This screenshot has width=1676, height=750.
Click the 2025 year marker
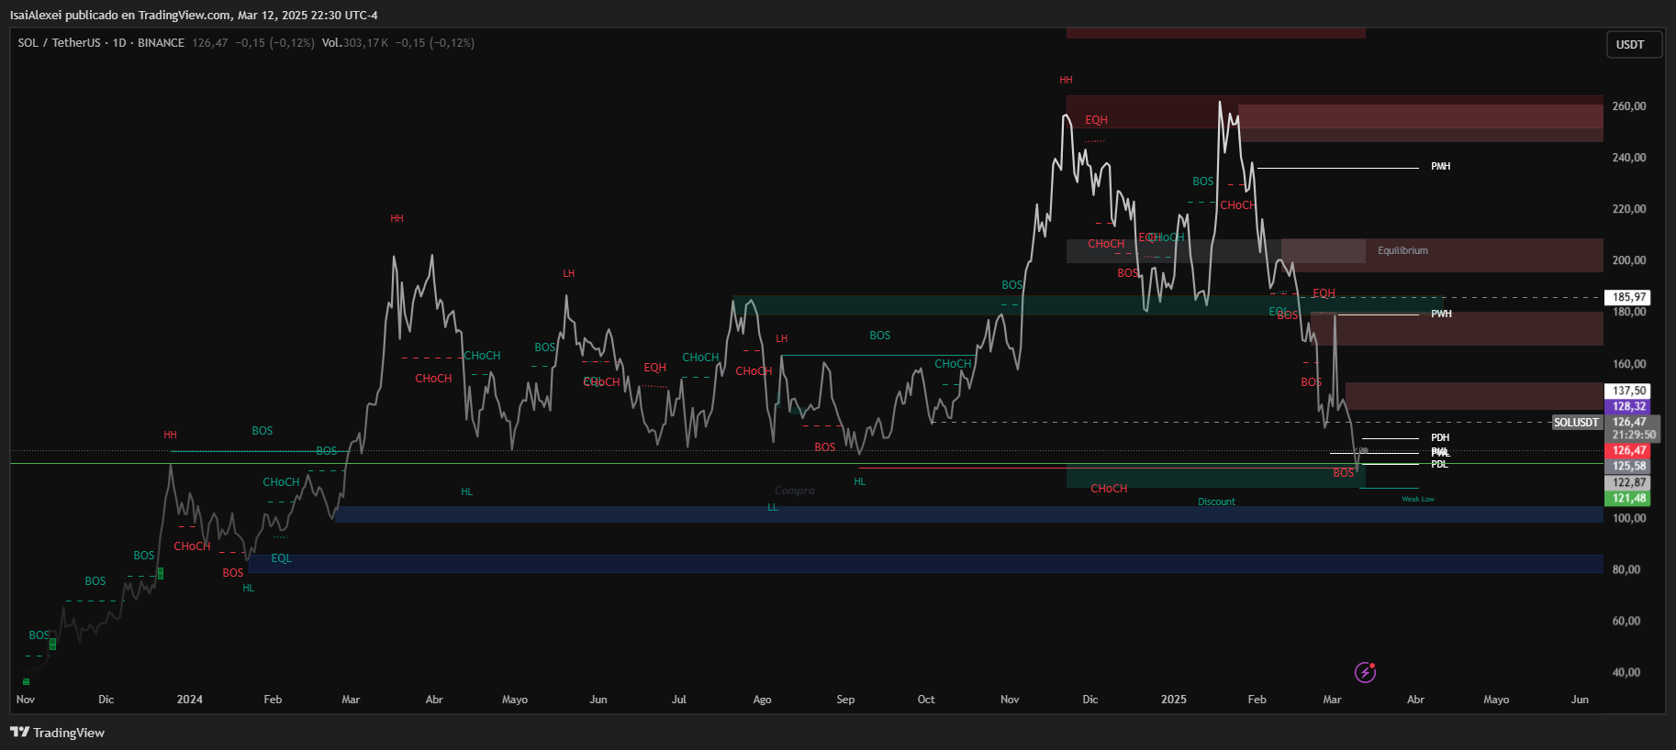(1173, 700)
